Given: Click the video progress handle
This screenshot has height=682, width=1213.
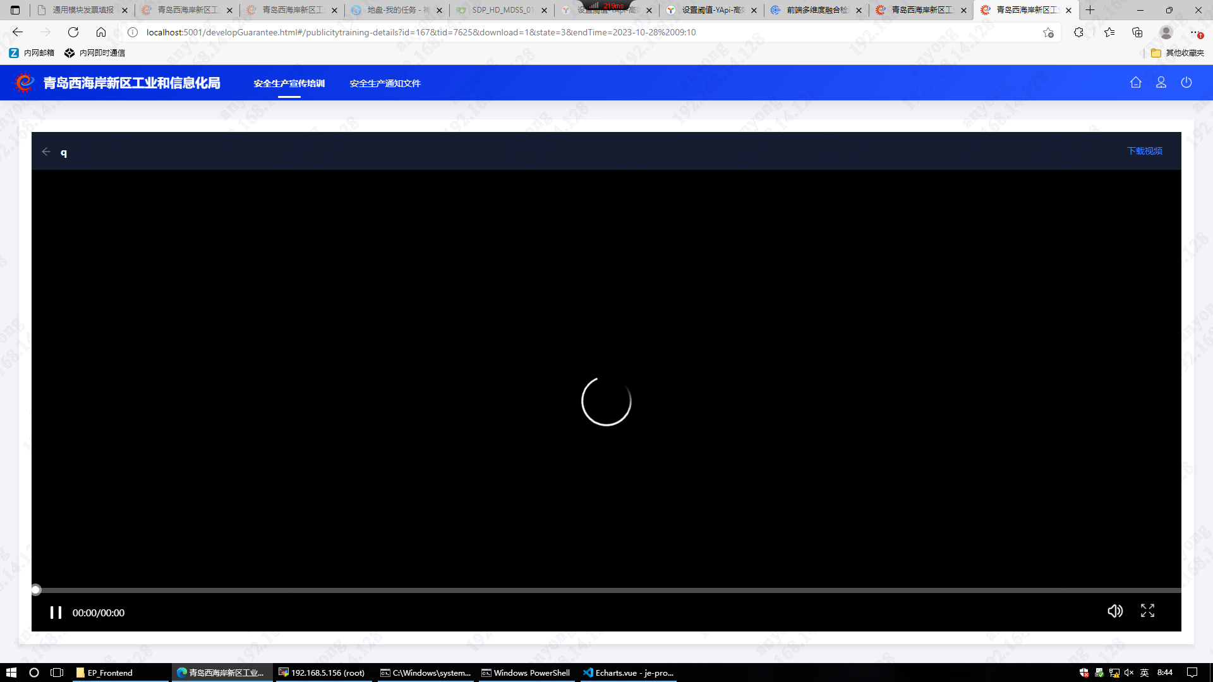Looking at the screenshot, I should click(x=36, y=590).
